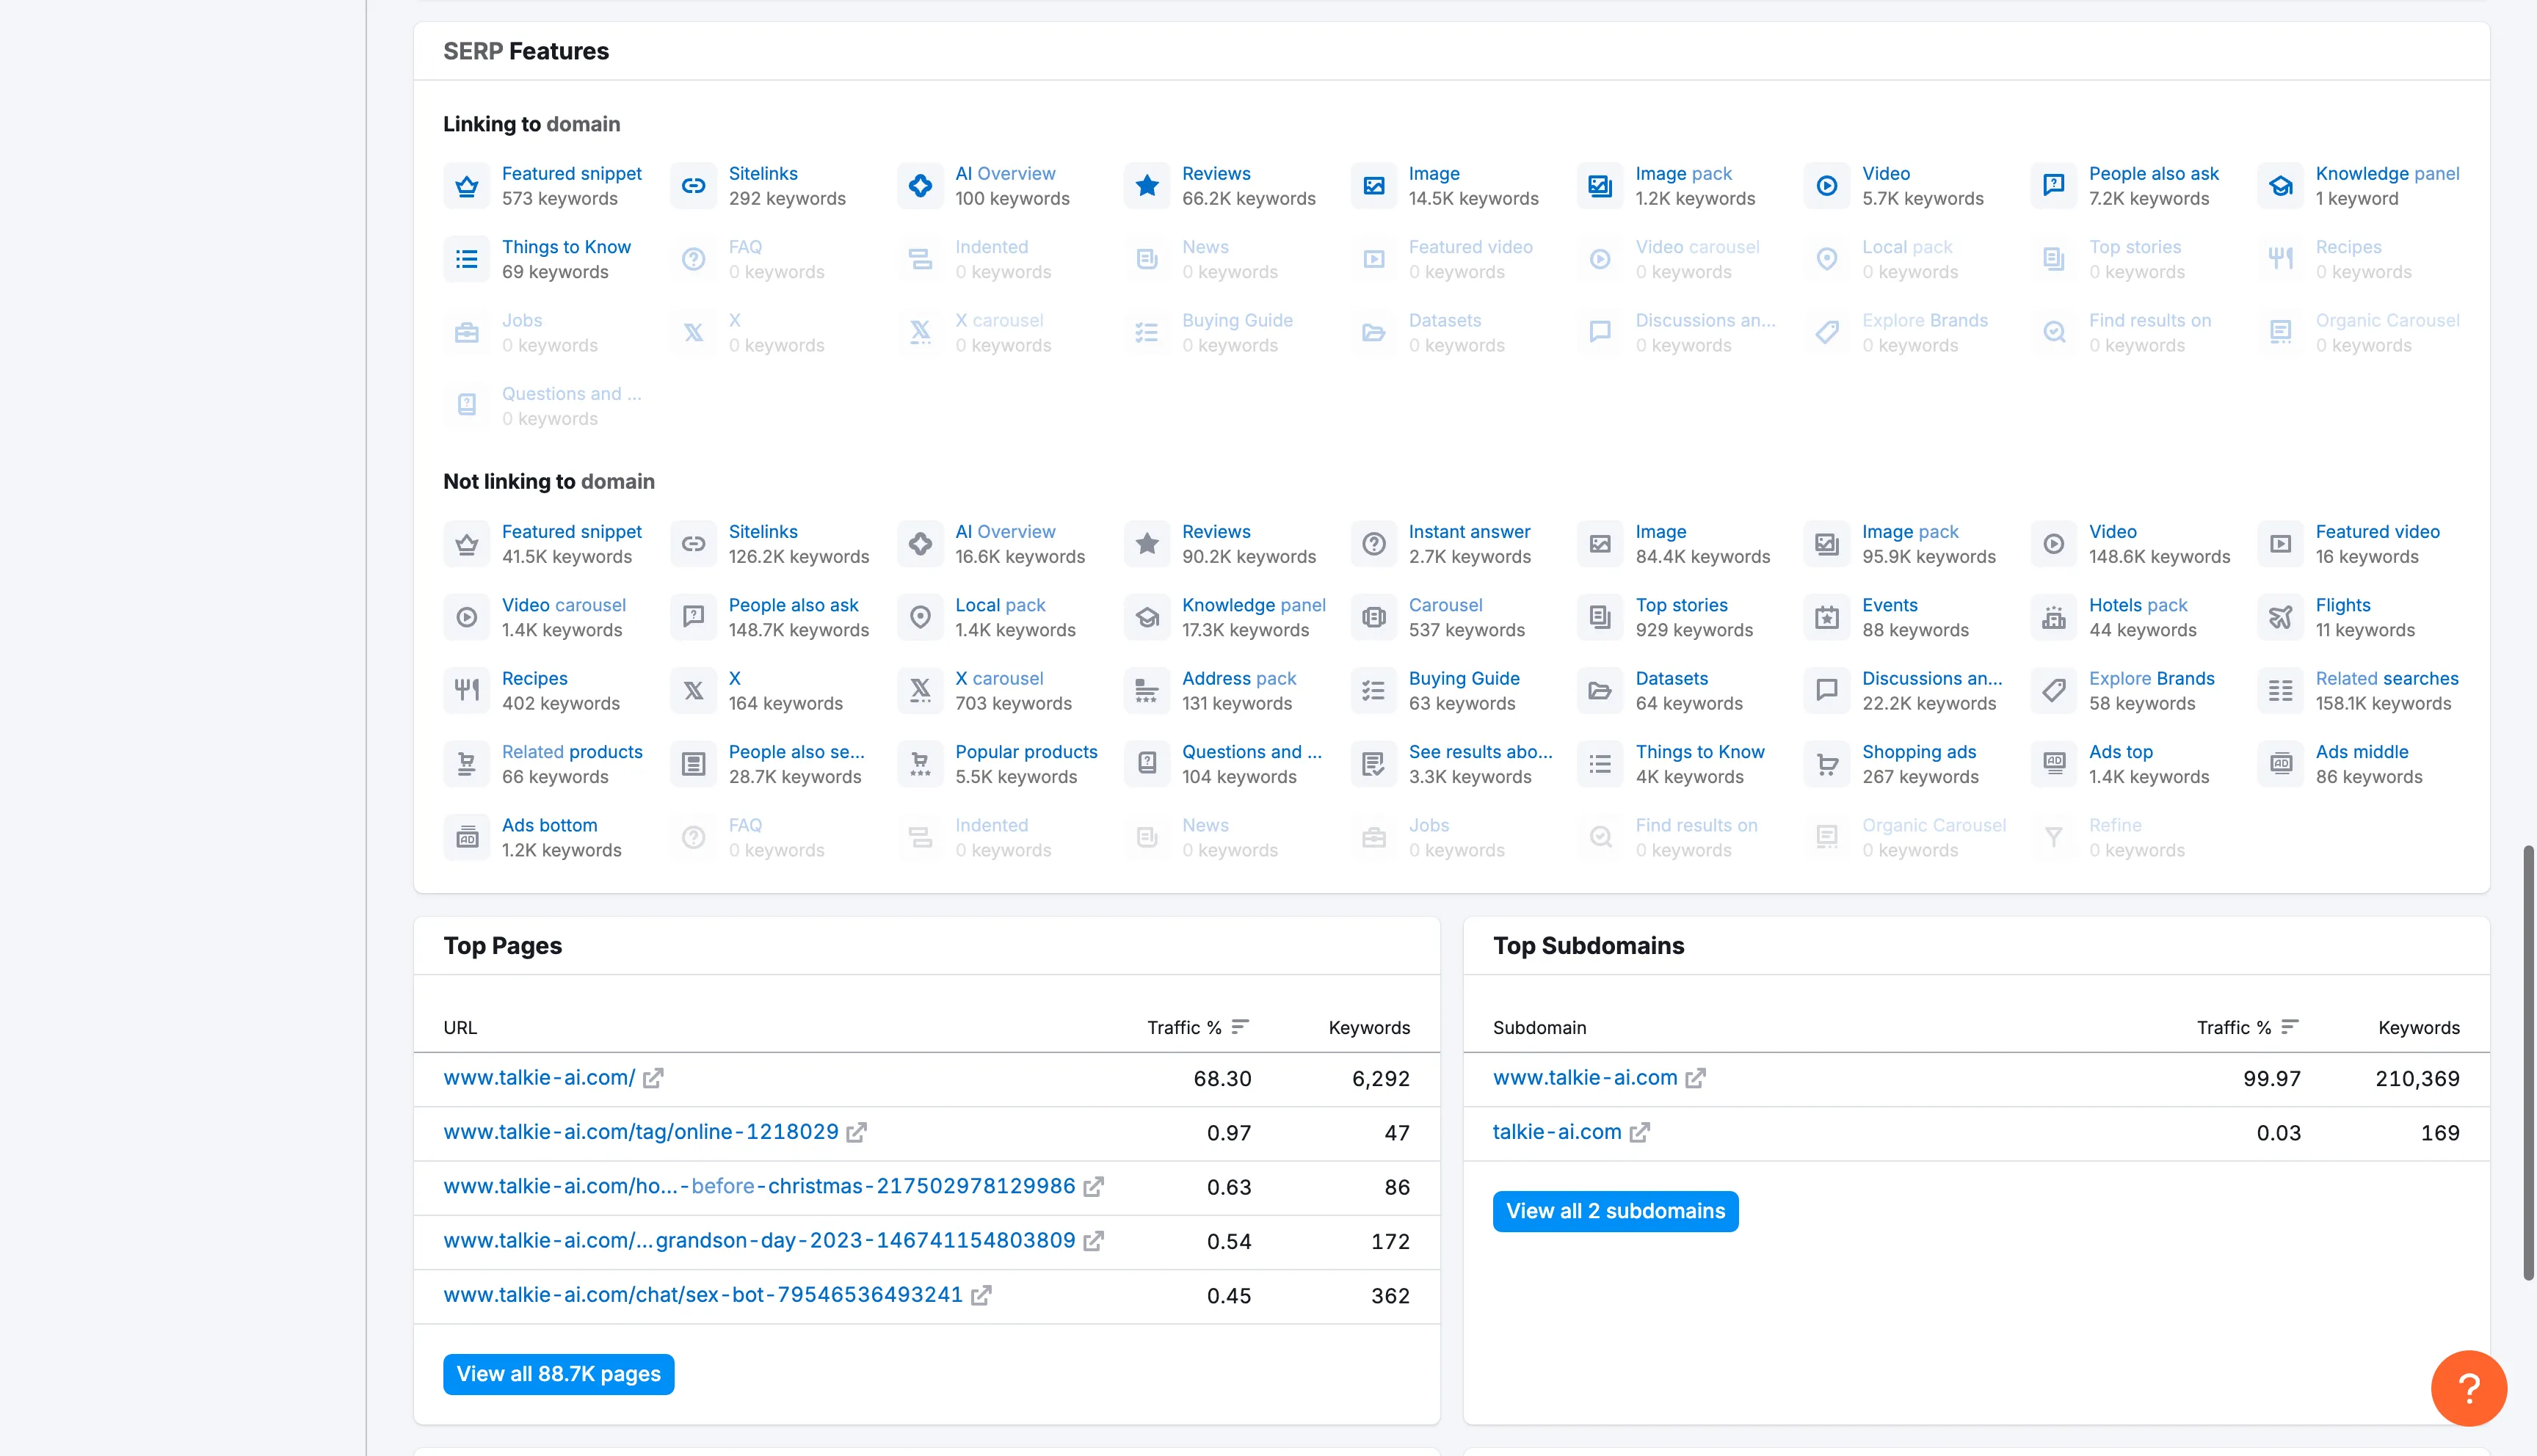2537x1456 pixels.
Task: Sort Top Subdomains by Traffic % column
Action: pos(2248,1027)
